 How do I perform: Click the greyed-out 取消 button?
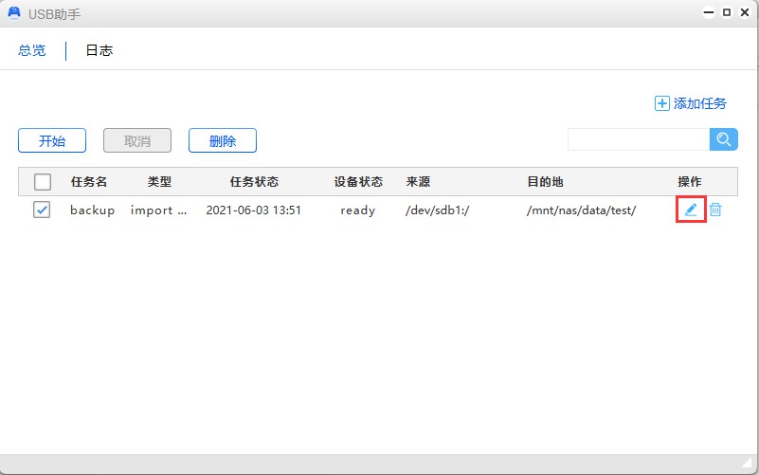[x=137, y=141]
